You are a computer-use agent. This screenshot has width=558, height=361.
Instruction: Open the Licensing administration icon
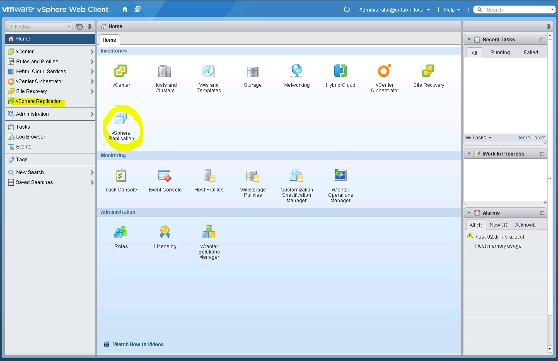click(164, 232)
